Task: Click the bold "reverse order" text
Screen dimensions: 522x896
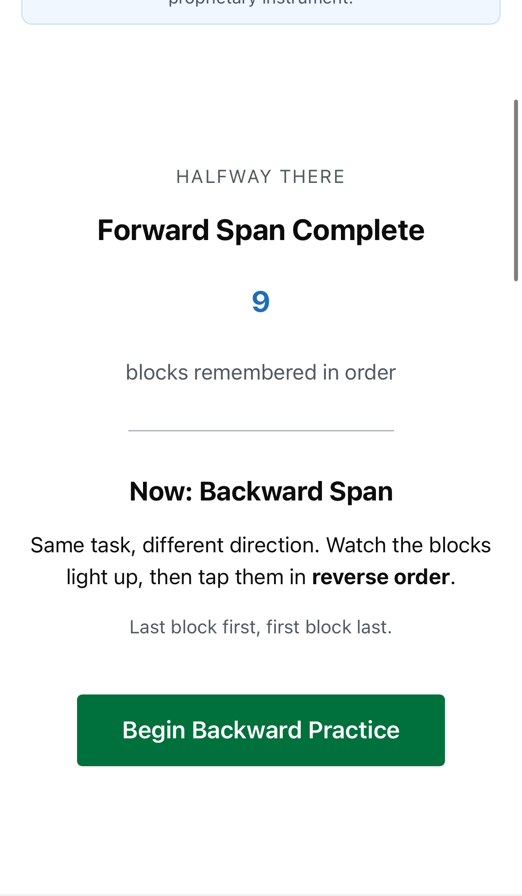Action: [x=381, y=577]
